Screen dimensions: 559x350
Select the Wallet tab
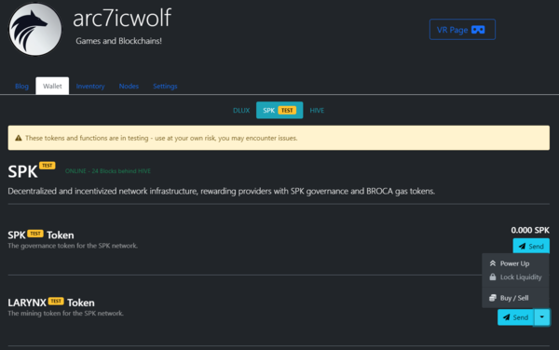coord(52,87)
